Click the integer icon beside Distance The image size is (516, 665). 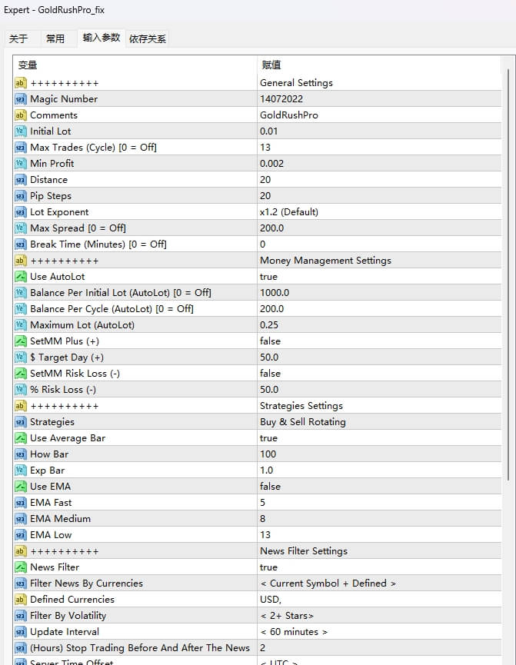click(20, 180)
